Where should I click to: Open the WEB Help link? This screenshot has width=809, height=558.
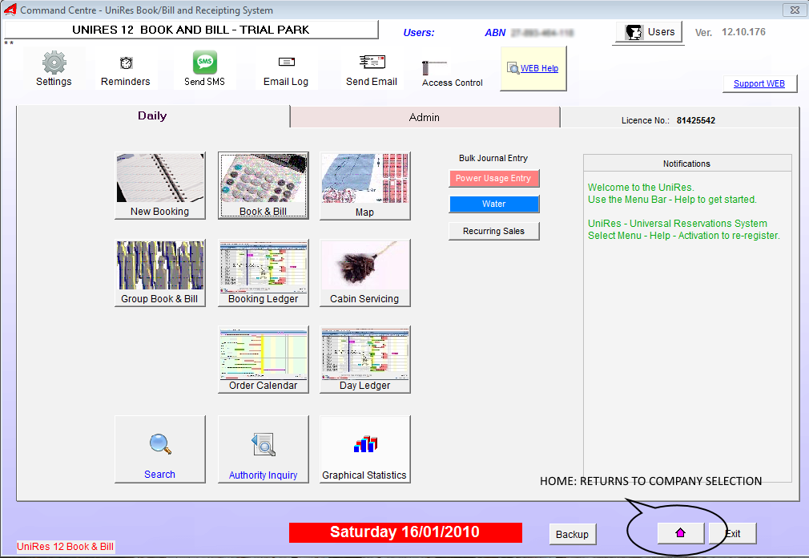click(x=539, y=68)
